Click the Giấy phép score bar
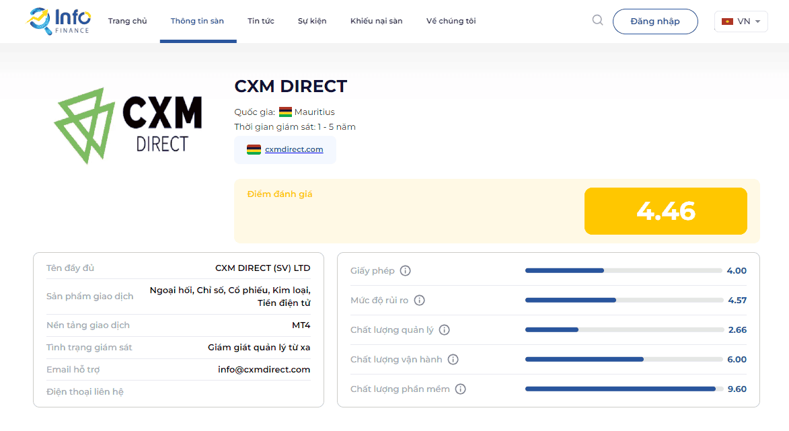The width and height of the screenshot is (789, 431). click(x=624, y=270)
